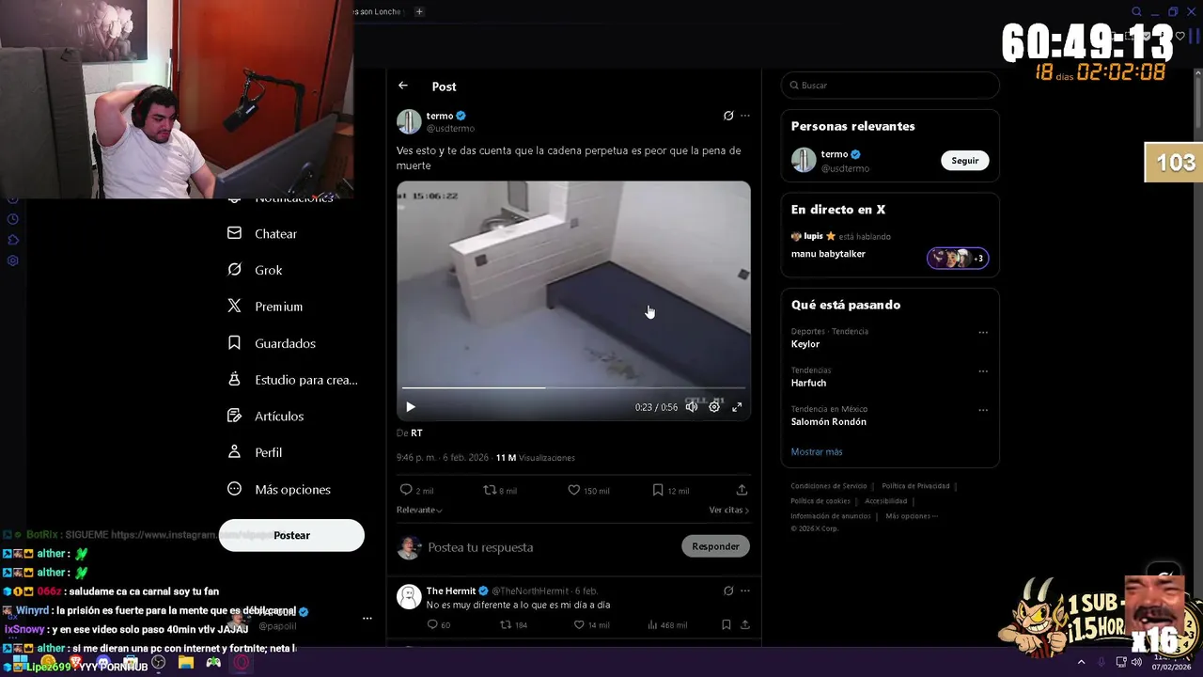Open Premium in the sidebar
The width and height of the screenshot is (1203, 677).
266,307
